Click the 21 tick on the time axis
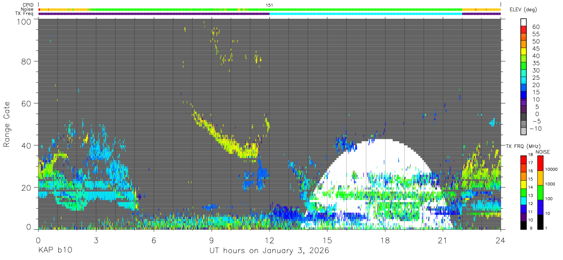The height and width of the screenshot is (260, 563). pyautogui.click(x=443, y=239)
